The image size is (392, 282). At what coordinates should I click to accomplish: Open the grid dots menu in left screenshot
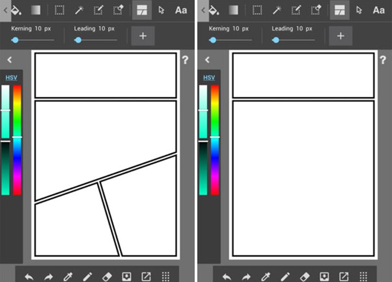pyautogui.click(x=166, y=277)
